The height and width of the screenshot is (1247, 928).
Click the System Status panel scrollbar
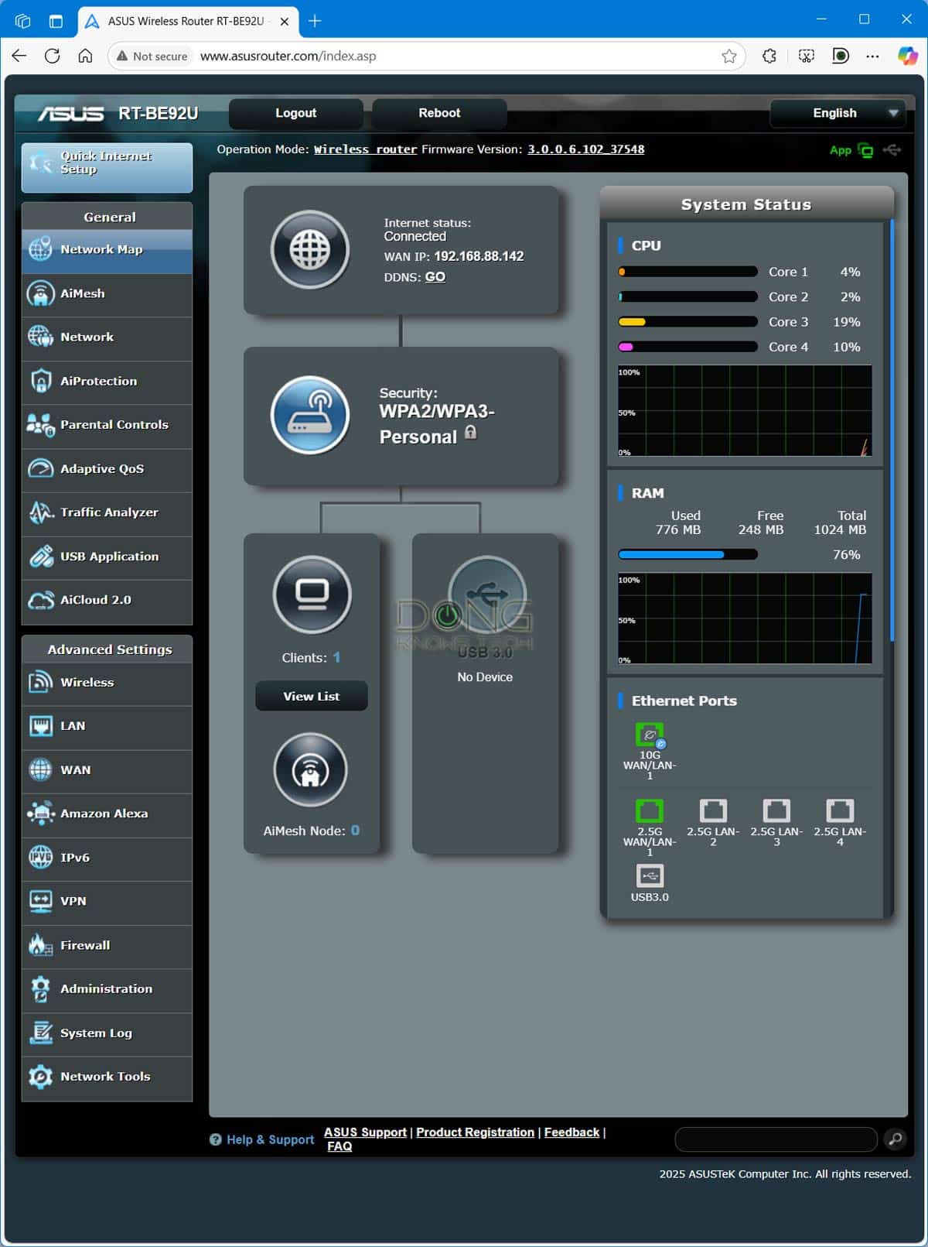892,430
